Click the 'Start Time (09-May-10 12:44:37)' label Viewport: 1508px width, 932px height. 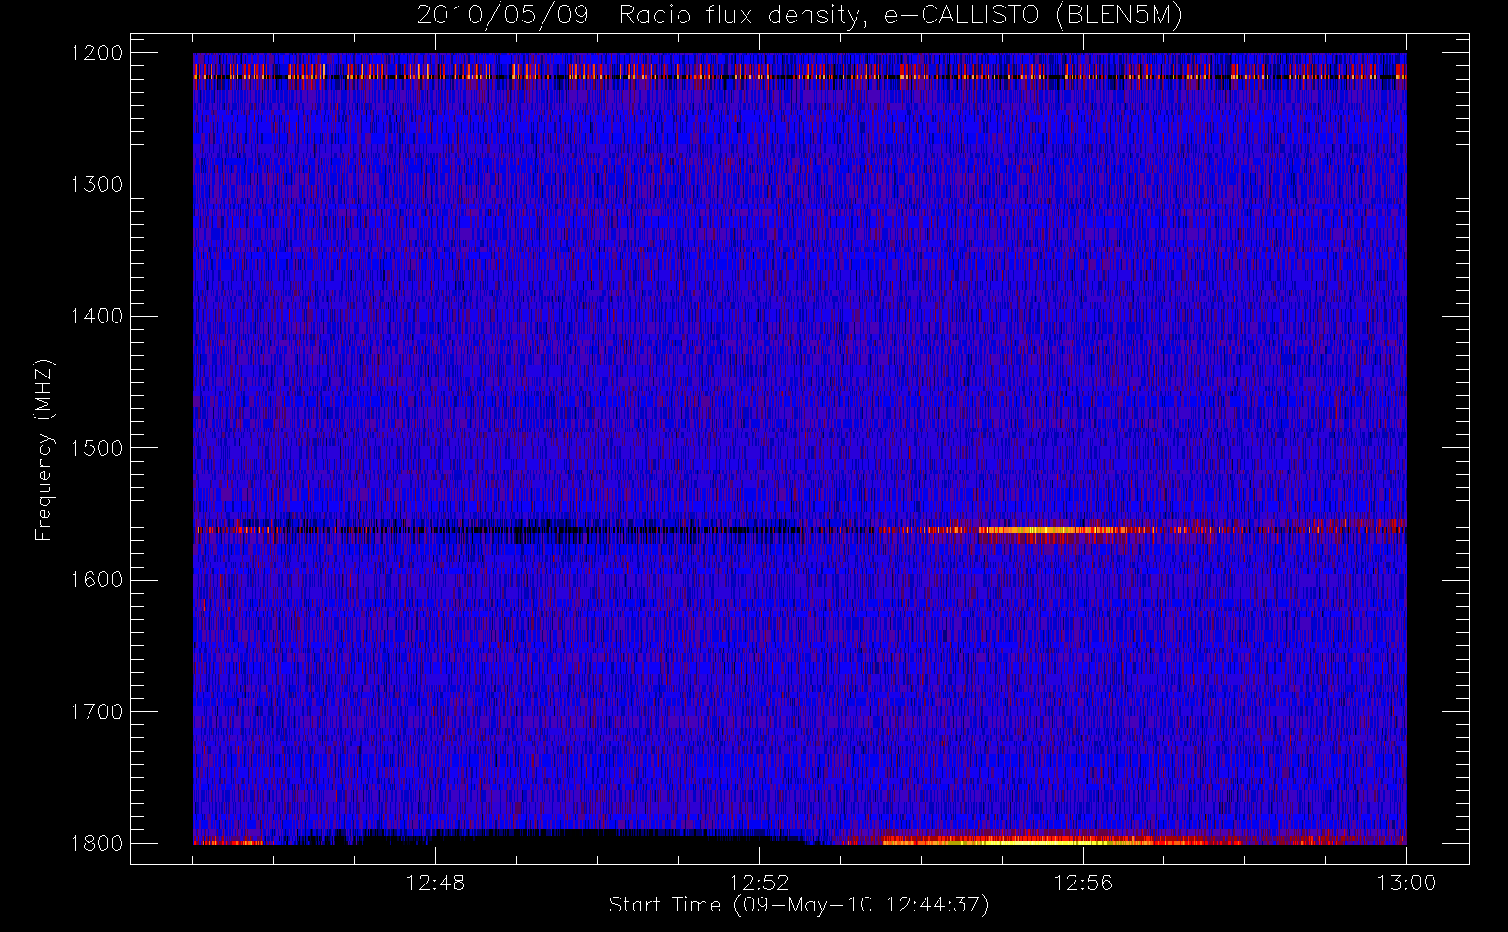799,905
